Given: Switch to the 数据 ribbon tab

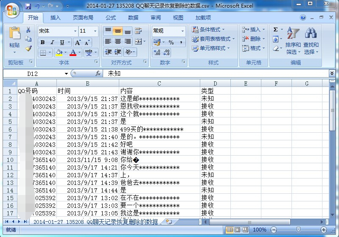Looking at the screenshot, I should click(133, 18).
